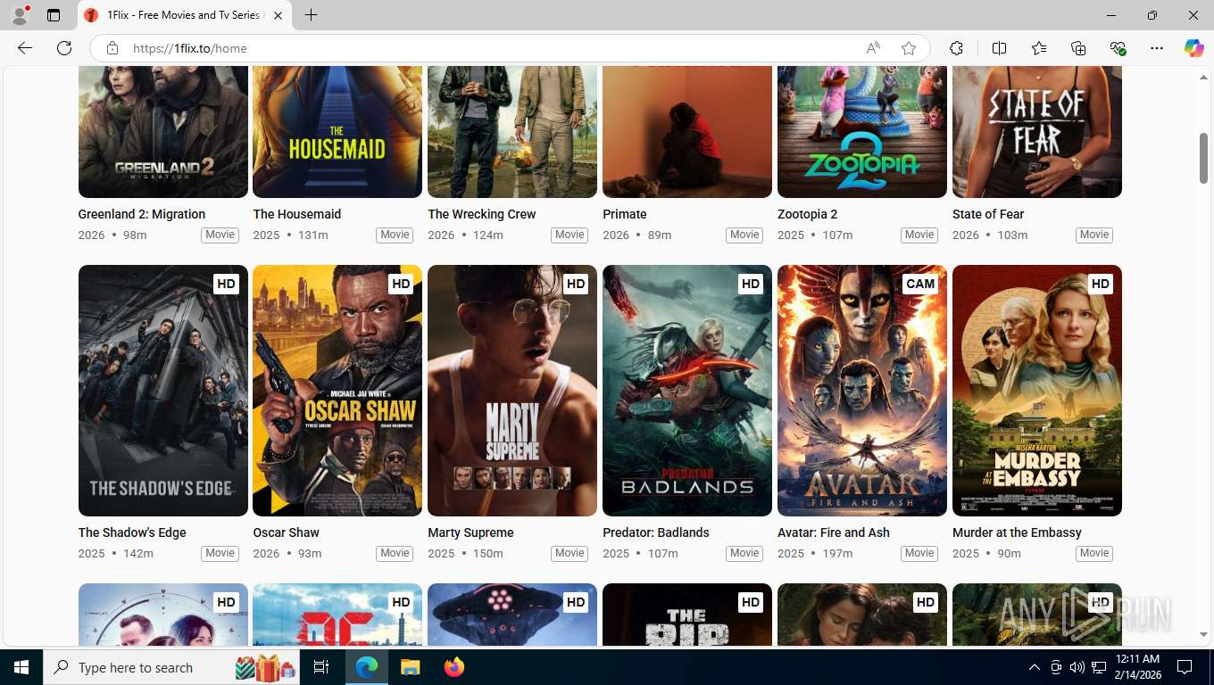The height and width of the screenshot is (685, 1214).
Task: Open Settings and more menu
Action: tap(1157, 48)
